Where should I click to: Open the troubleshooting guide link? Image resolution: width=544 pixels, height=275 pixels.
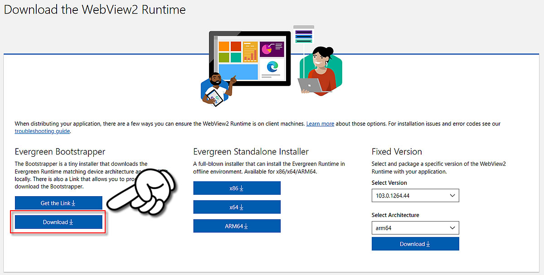pyautogui.click(x=43, y=131)
